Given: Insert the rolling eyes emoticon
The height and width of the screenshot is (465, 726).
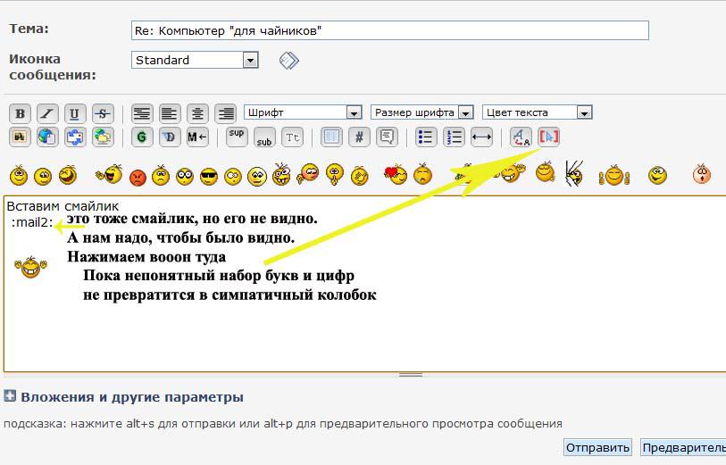Looking at the screenshot, I should tap(233, 177).
